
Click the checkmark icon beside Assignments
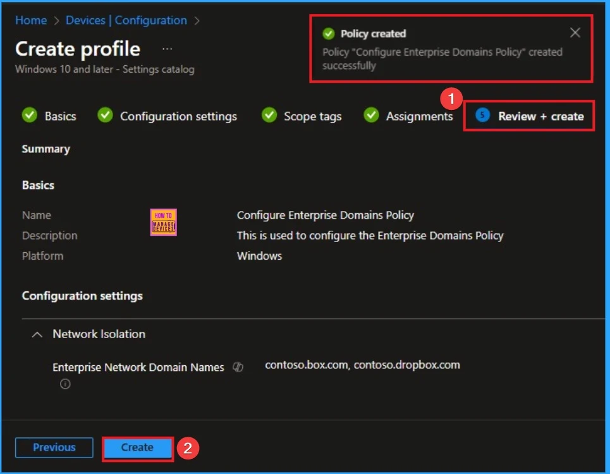pos(371,116)
